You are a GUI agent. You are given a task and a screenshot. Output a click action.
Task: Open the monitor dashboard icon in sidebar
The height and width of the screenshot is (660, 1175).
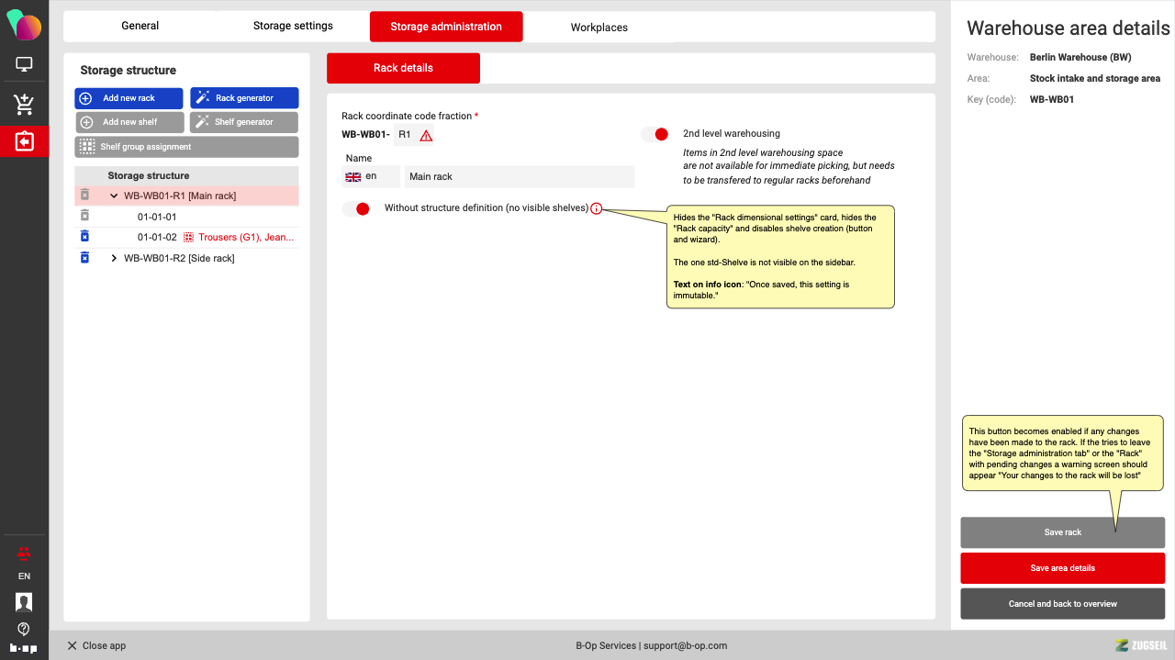coord(24,64)
